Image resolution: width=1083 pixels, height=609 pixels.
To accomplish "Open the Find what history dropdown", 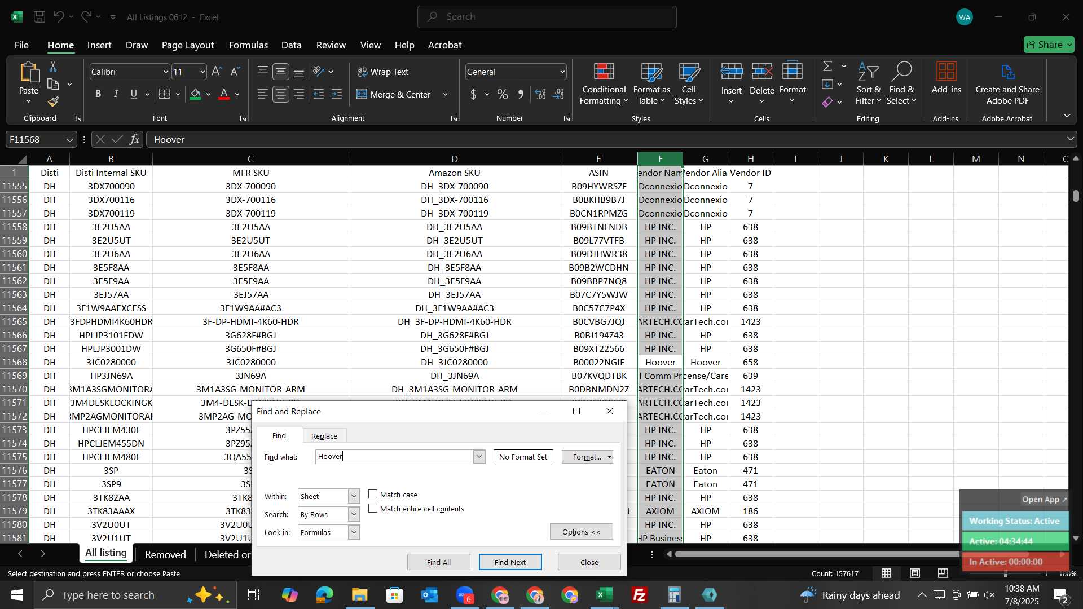I will (x=479, y=457).
